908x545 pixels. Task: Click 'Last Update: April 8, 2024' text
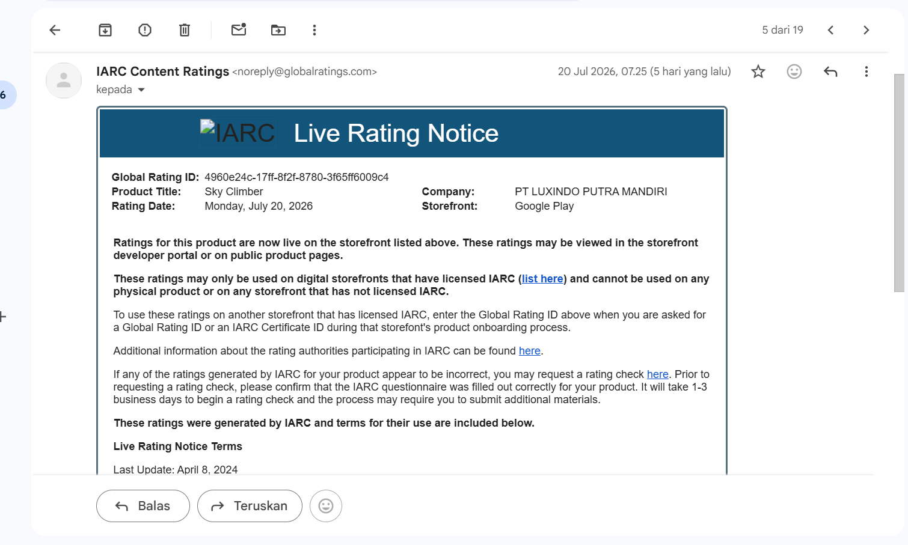pyautogui.click(x=176, y=469)
